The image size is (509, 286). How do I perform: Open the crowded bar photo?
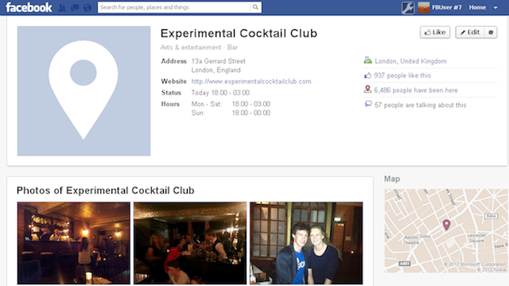pos(190,243)
